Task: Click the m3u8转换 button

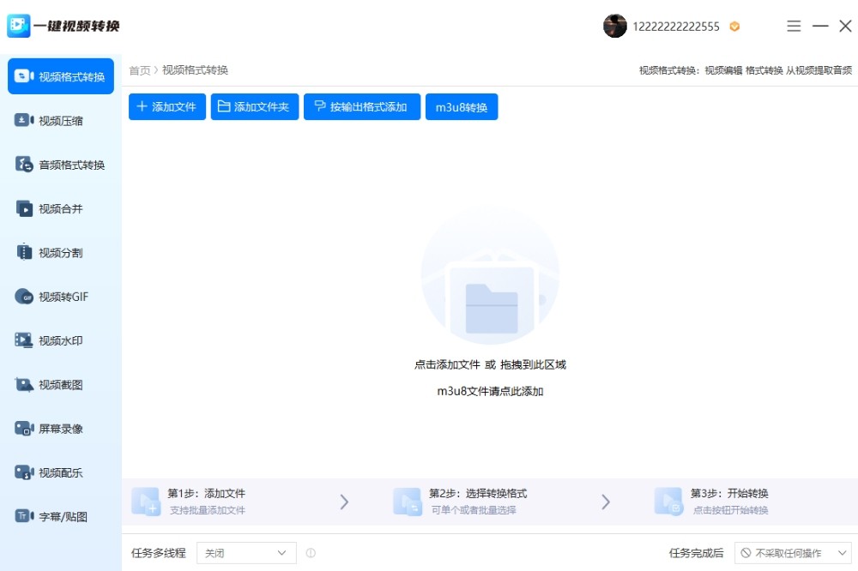Action: (x=462, y=106)
